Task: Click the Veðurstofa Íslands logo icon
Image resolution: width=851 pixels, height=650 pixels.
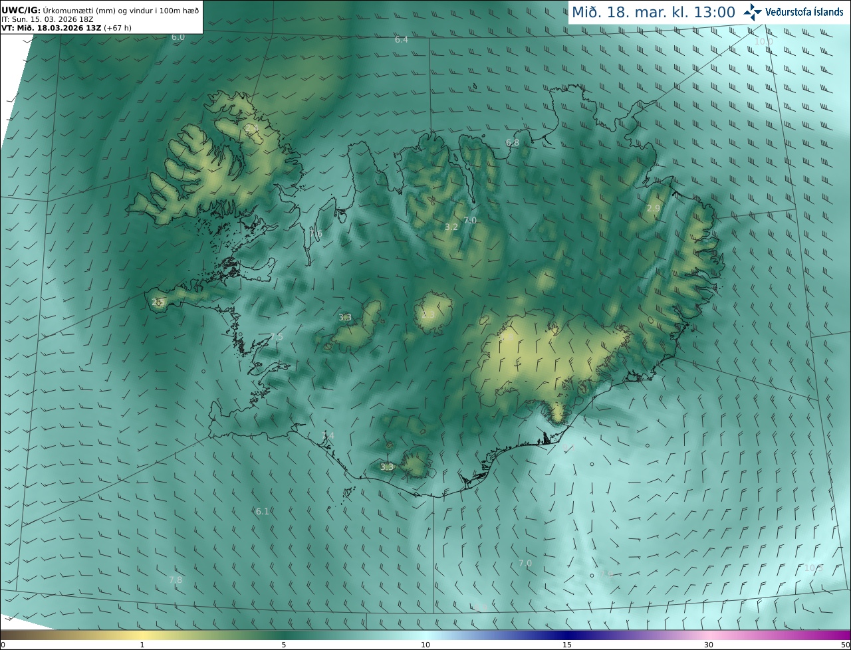Action: pos(753,12)
